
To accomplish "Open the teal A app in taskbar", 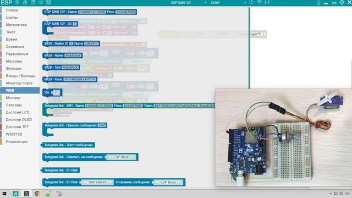I will [16, 194].
